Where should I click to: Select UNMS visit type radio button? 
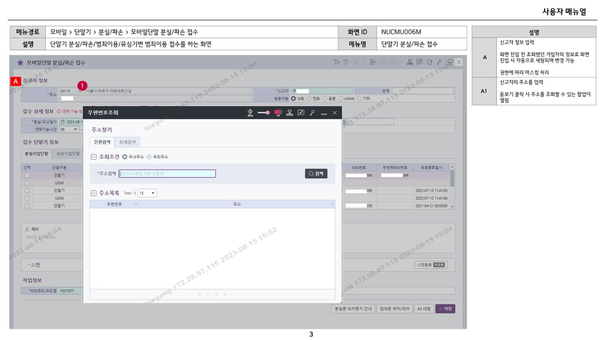pos(341,98)
